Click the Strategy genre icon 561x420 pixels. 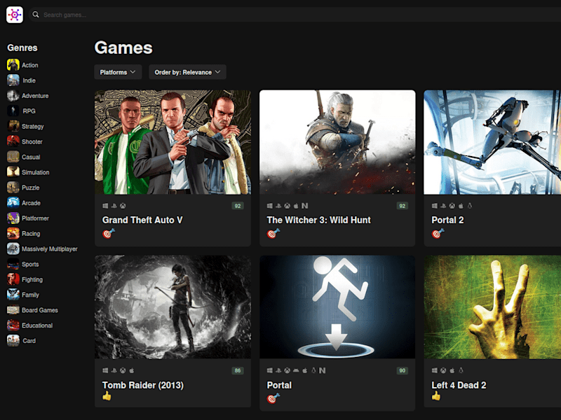(13, 126)
